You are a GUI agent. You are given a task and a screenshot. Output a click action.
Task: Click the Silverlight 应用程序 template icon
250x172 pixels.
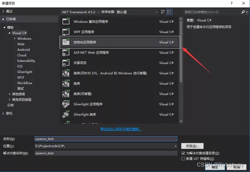(66, 104)
